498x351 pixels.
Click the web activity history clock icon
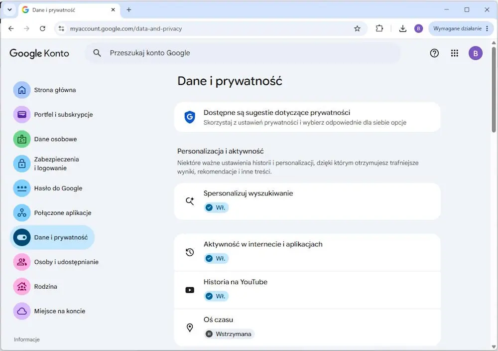[x=190, y=252]
